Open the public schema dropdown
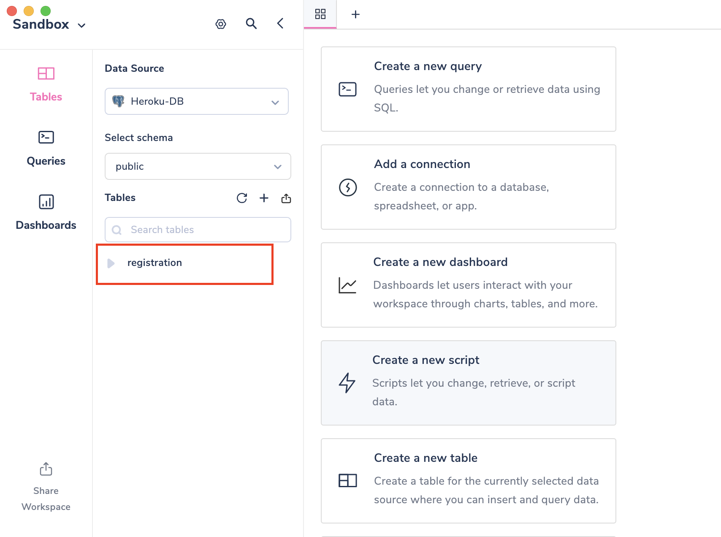The height and width of the screenshot is (537, 721). [x=198, y=166]
